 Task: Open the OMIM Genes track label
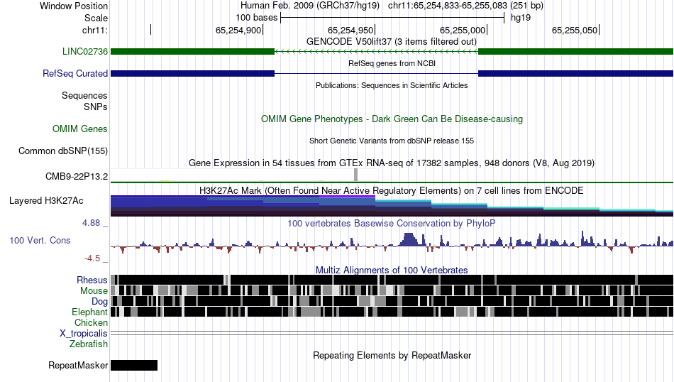[x=80, y=129]
